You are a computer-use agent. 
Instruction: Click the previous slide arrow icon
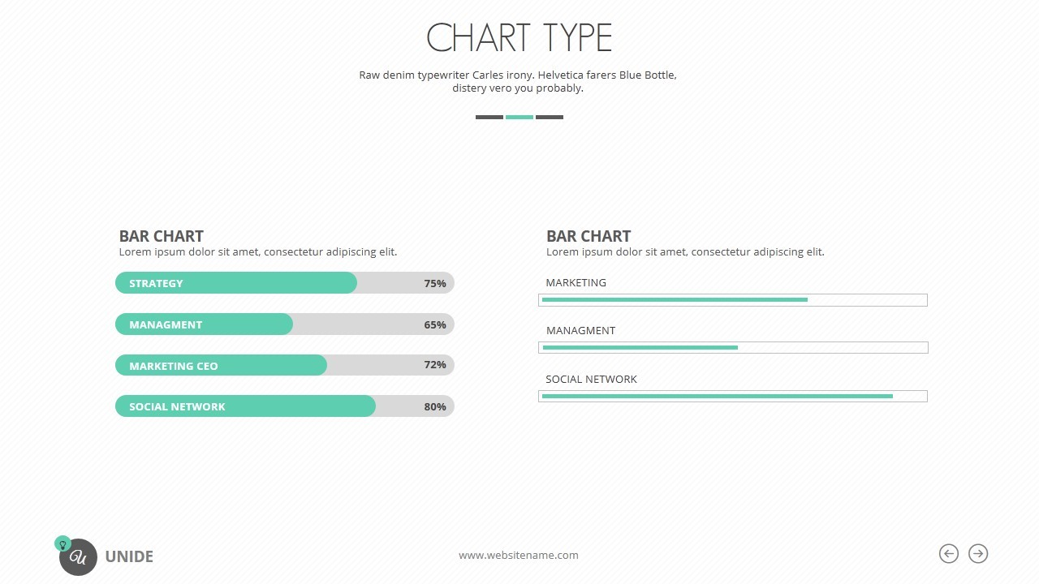click(948, 553)
